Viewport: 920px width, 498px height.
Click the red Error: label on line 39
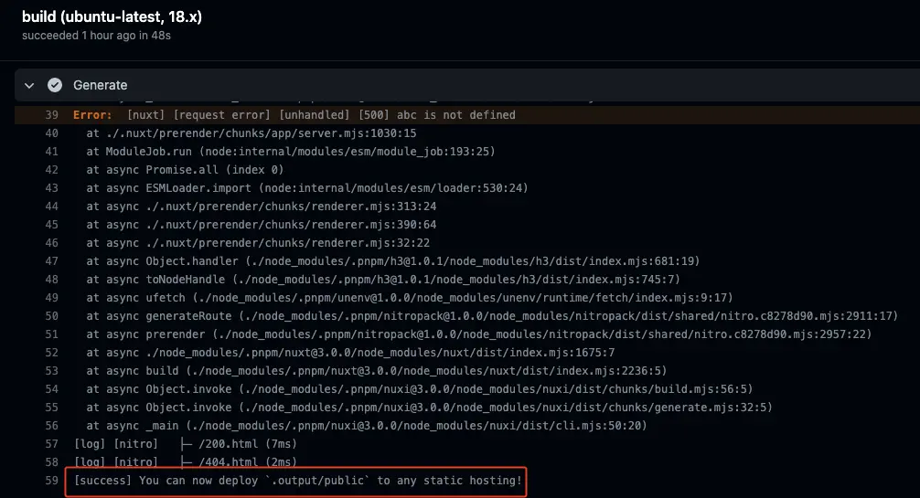(92, 115)
